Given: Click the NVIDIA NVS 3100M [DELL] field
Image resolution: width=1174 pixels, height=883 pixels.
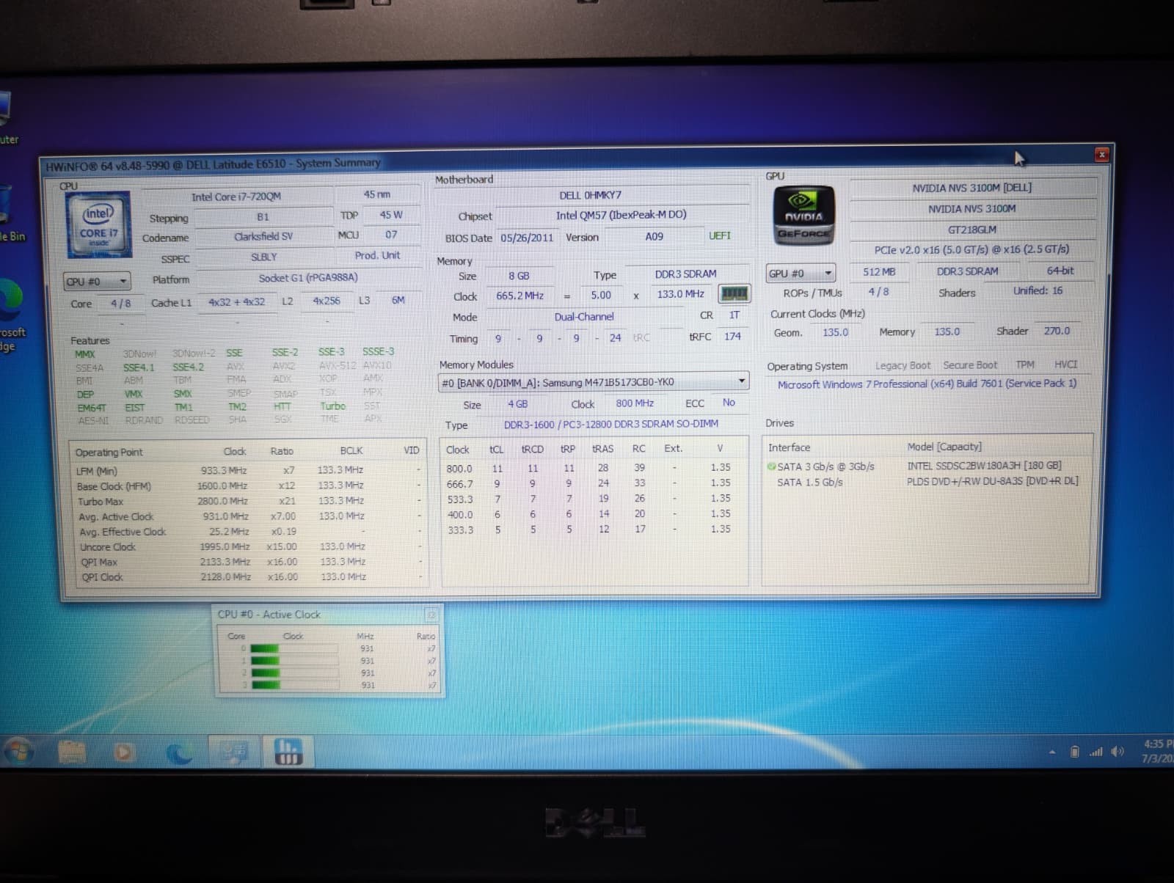Looking at the screenshot, I should [x=972, y=188].
